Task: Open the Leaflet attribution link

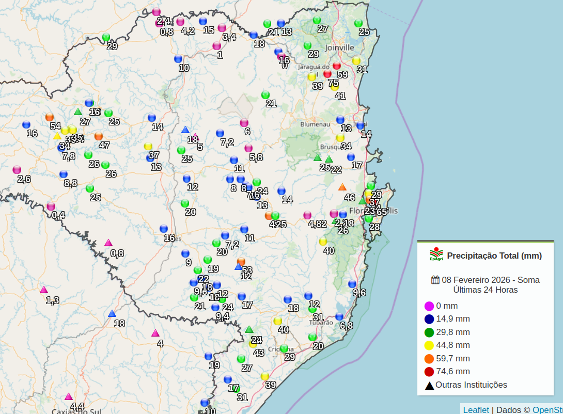Action: pyautogui.click(x=476, y=410)
